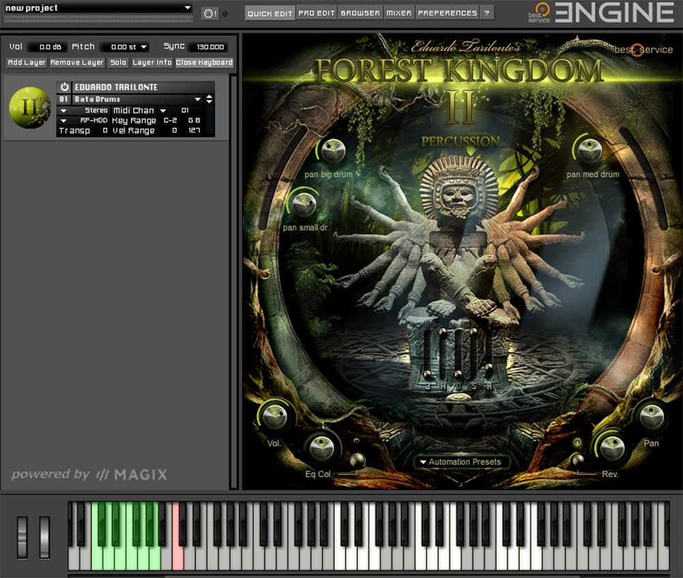
Task: Open the Automation Presets dropdown
Action: click(x=461, y=462)
